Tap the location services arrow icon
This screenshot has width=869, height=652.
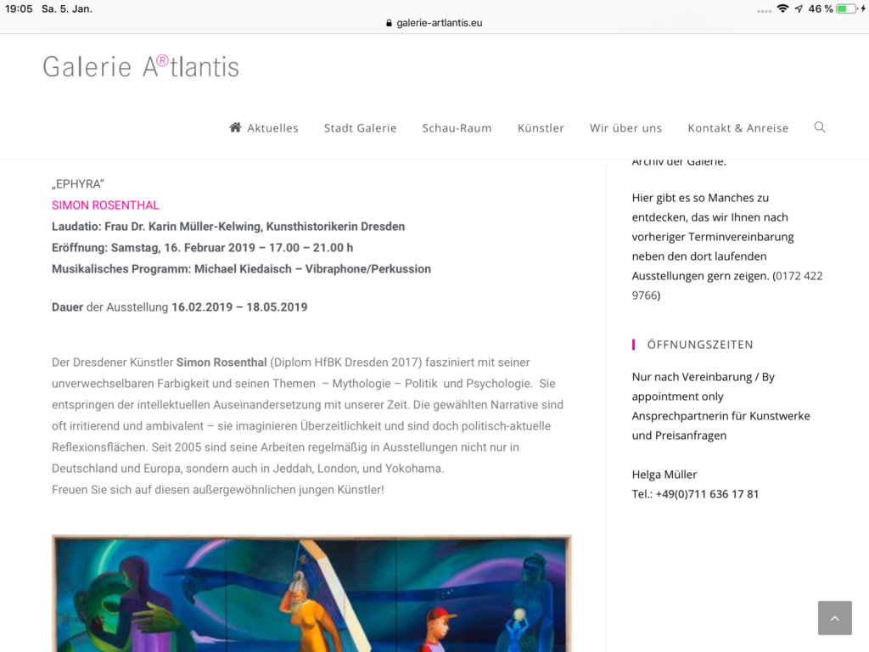(x=799, y=8)
